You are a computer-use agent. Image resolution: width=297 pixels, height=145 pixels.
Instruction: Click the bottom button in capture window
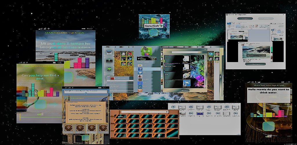(x=255, y=64)
